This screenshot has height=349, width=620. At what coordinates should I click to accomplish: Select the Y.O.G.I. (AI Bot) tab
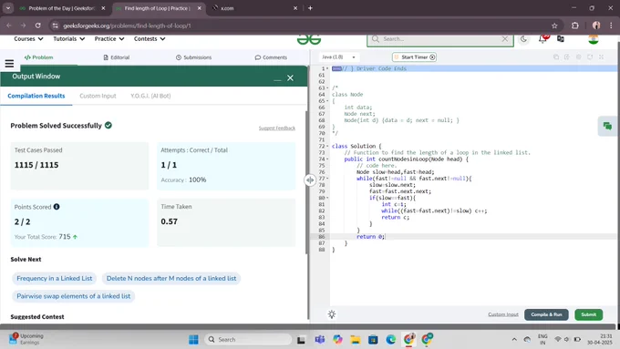tap(150, 96)
